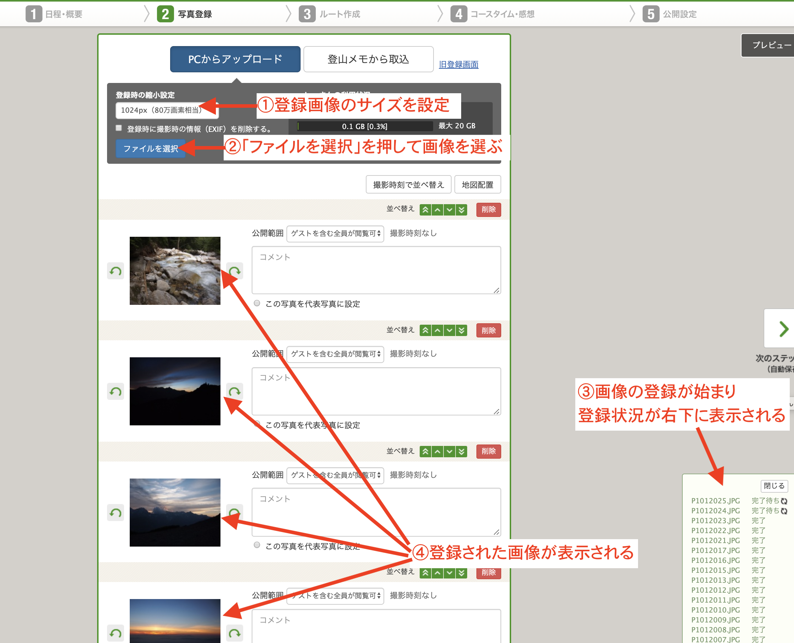This screenshot has width=794, height=643.
Task: Select P1012023.JPG in the upload list
Action: [x=715, y=521]
